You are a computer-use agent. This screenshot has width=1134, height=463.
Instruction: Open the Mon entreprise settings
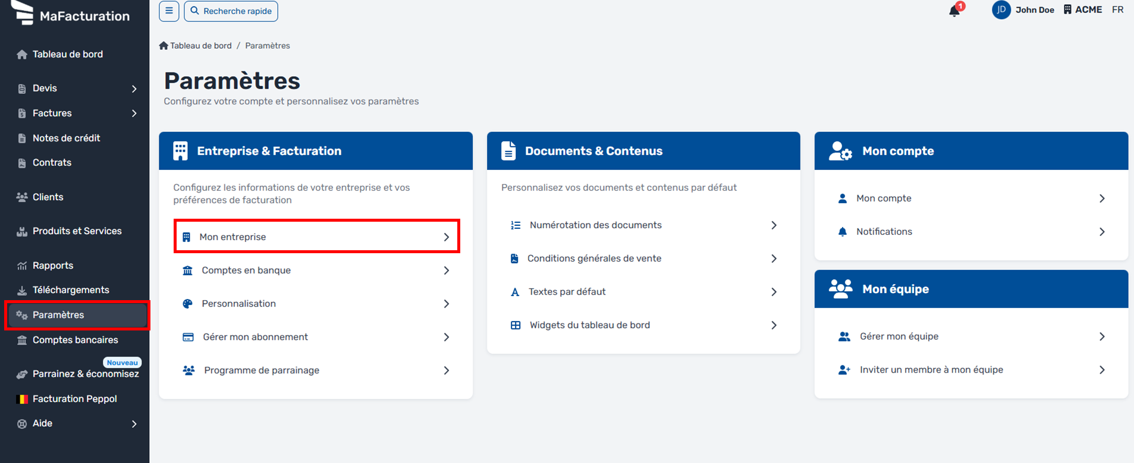[x=316, y=237]
